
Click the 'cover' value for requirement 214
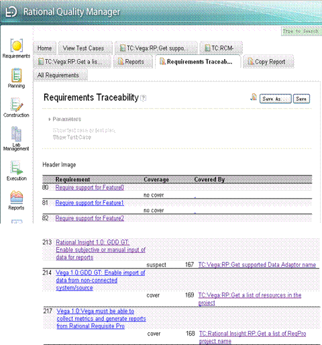153,295
